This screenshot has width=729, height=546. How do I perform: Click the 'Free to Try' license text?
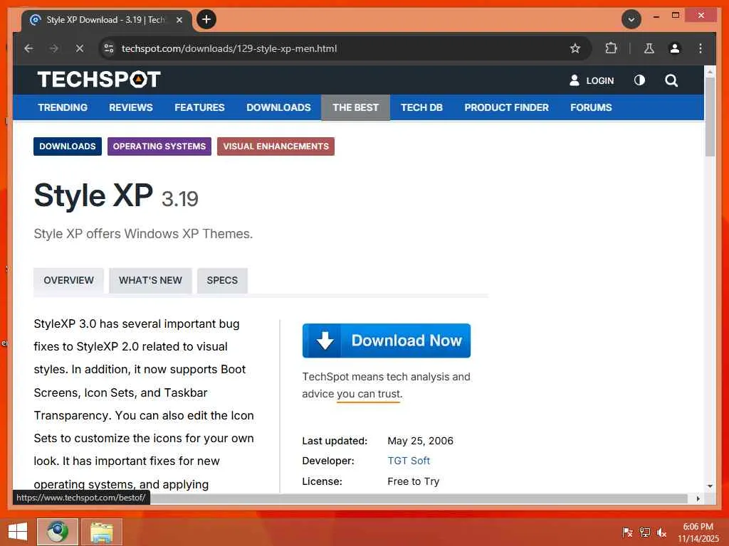(x=414, y=481)
